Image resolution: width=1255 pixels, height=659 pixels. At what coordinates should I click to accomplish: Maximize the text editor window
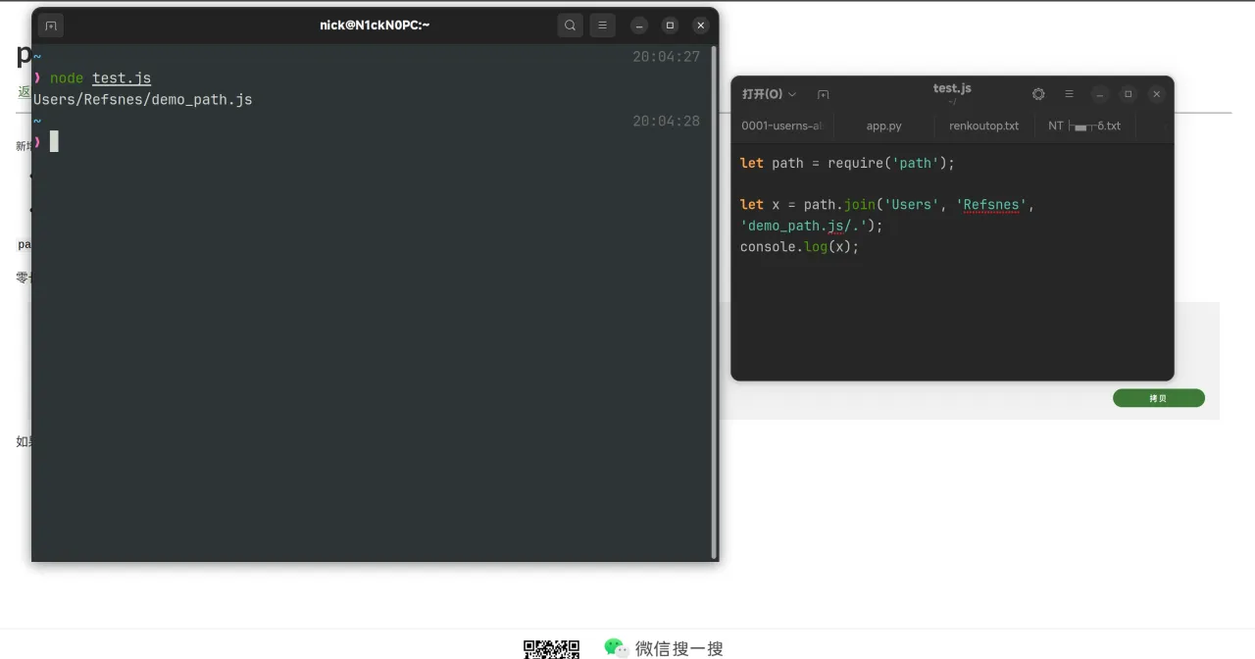pyautogui.click(x=1129, y=94)
